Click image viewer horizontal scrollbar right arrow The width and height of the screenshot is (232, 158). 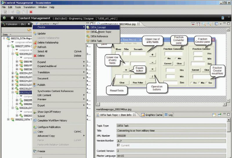225,104
